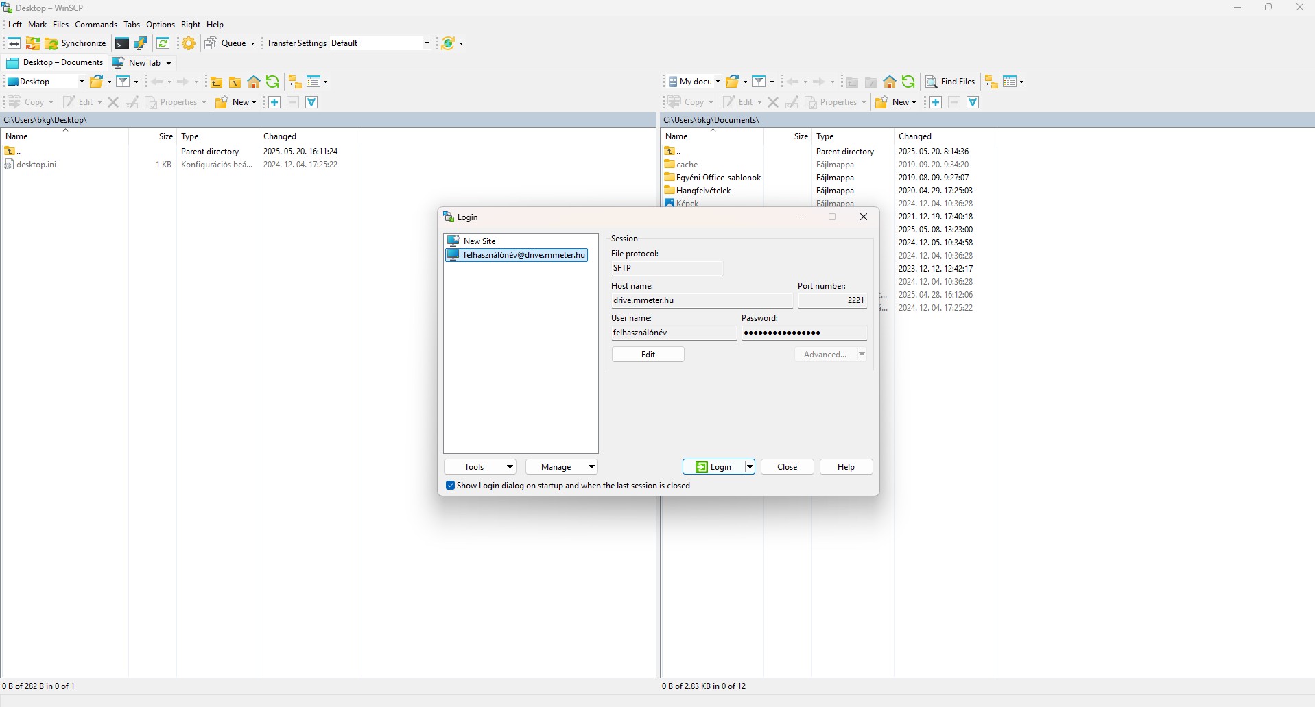Toggle directory tree in left panel
The height and width of the screenshot is (707, 1315).
coord(295,82)
